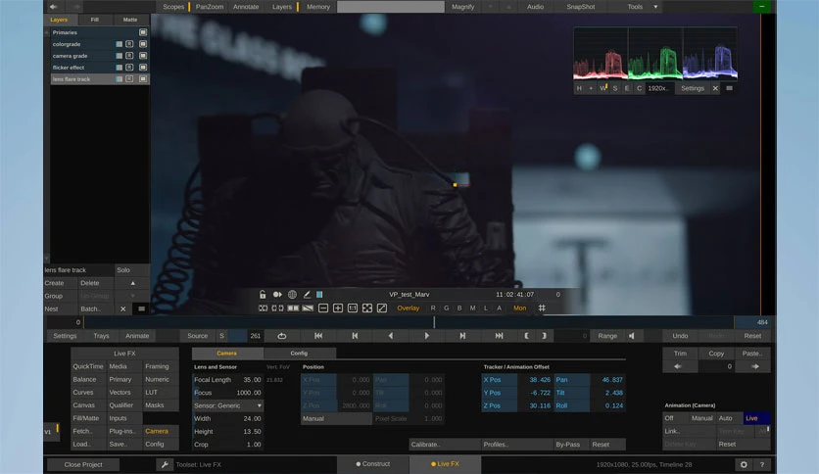Click the Calibrate.. button

pos(445,445)
